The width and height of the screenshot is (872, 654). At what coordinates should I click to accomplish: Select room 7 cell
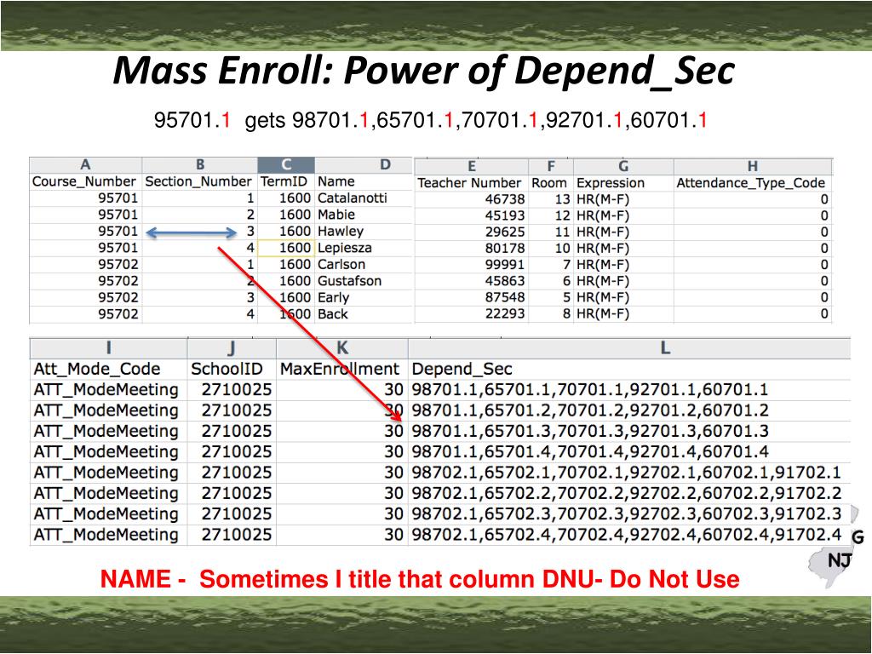coord(551,266)
